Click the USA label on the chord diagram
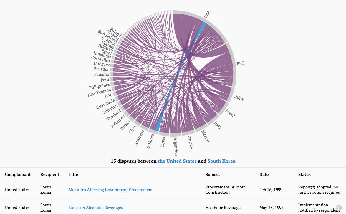The width and height of the screenshot is (346, 214). (207, 14)
